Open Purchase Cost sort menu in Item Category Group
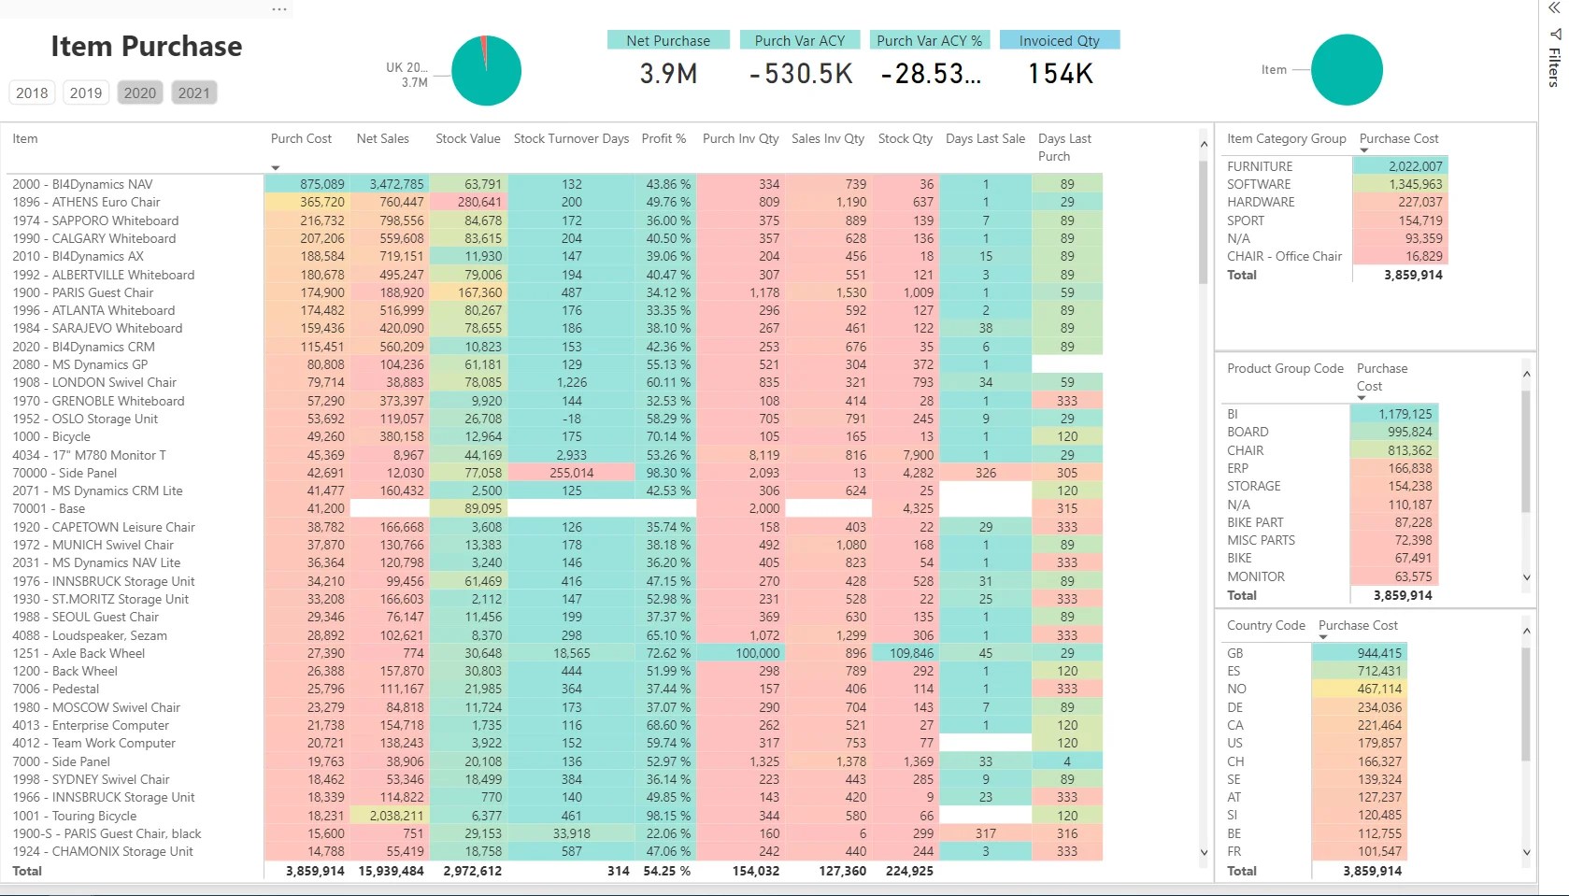This screenshot has height=896, width=1569. 1362,151
